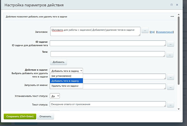Click the green Сохранить (Ctrl+Enter) button
This screenshot has height=126, width=187.
pyautogui.click(x=20, y=117)
